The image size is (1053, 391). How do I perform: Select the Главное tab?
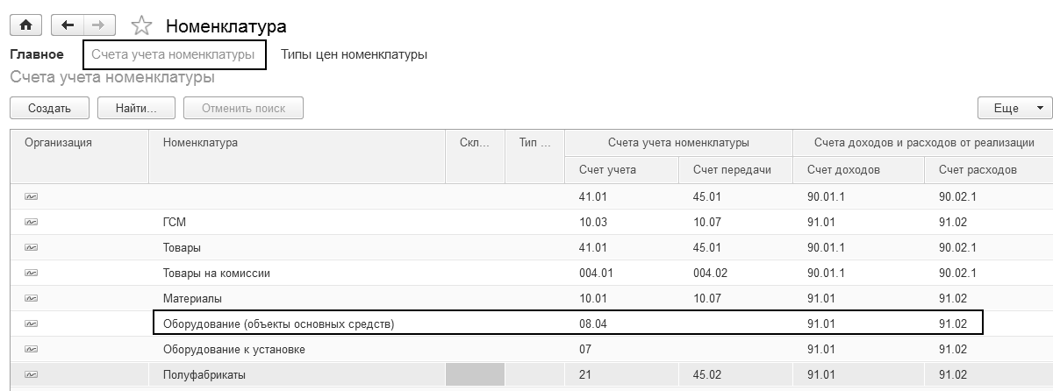point(37,54)
